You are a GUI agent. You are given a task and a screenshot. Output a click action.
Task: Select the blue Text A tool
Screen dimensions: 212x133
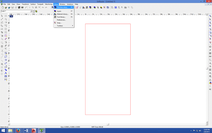click(x=6, y=73)
